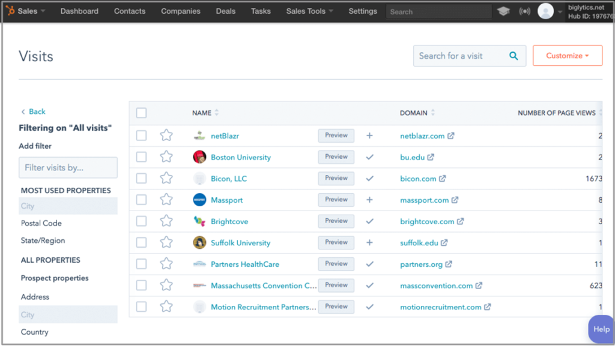Tick the Suffolk University row checkbox
Image resolution: width=615 pixels, height=346 pixels.
tap(141, 242)
